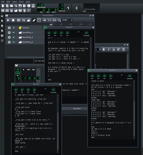143x155 pixels.
Task: Open the 100% zoom dropdown in Song-Editor
Action: 67,20
